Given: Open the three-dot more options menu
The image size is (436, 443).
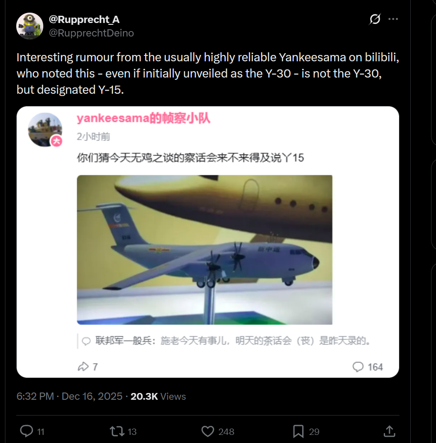Looking at the screenshot, I should click(393, 19).
